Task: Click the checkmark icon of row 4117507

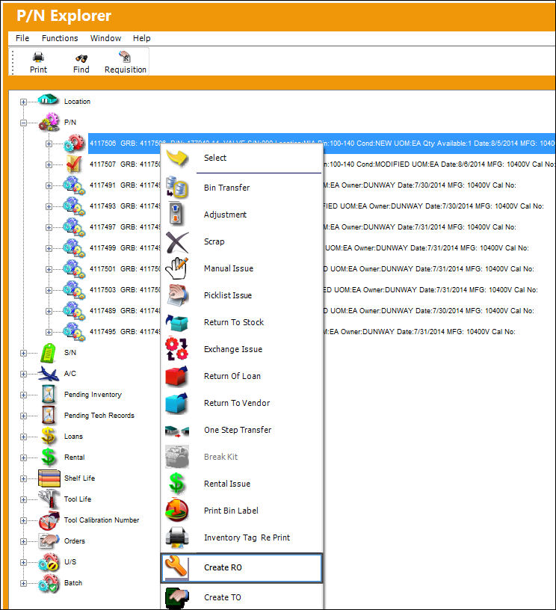Action: 74,164
